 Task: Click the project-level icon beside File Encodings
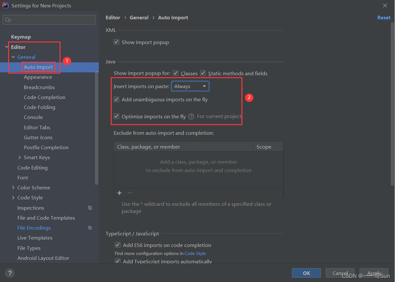coord(90,228)
